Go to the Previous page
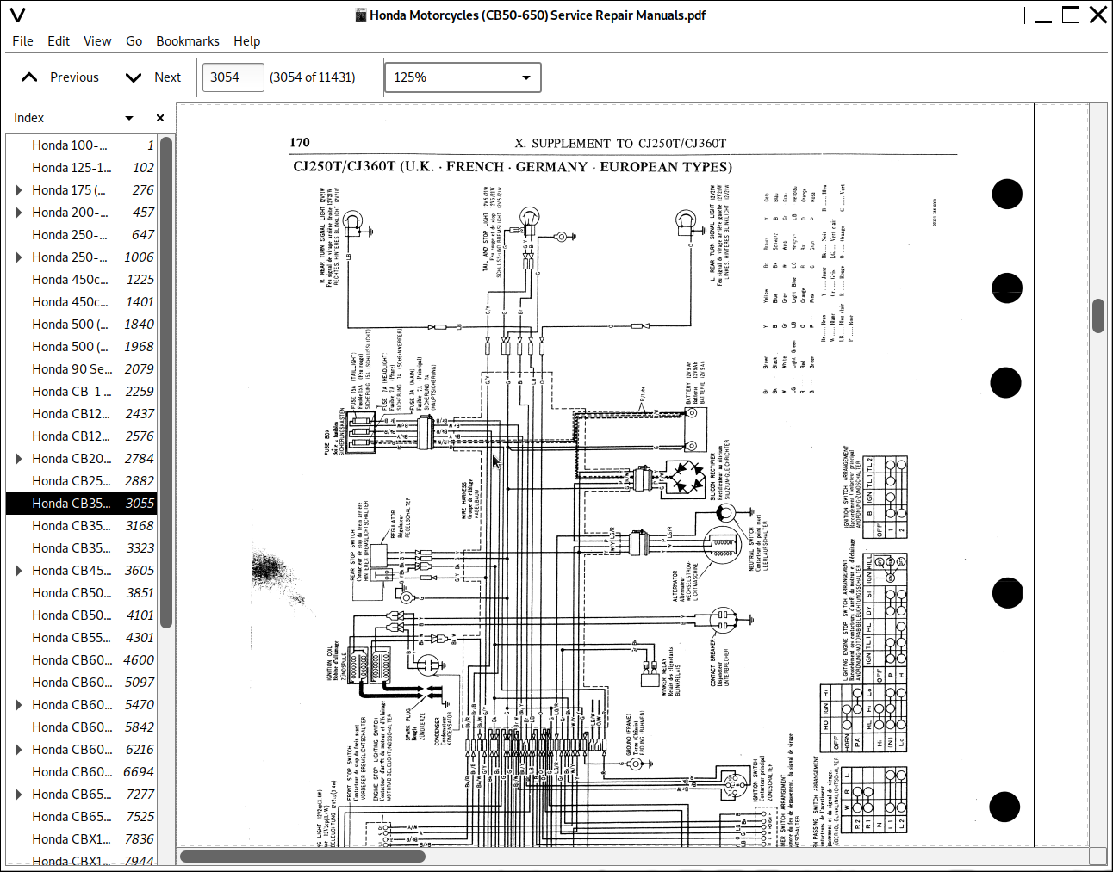1113x872 pixels. [59, 77]
